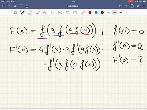The image size is (147, 110).
Task: Select the Pen tool
Action: click(x=22, y=13)
